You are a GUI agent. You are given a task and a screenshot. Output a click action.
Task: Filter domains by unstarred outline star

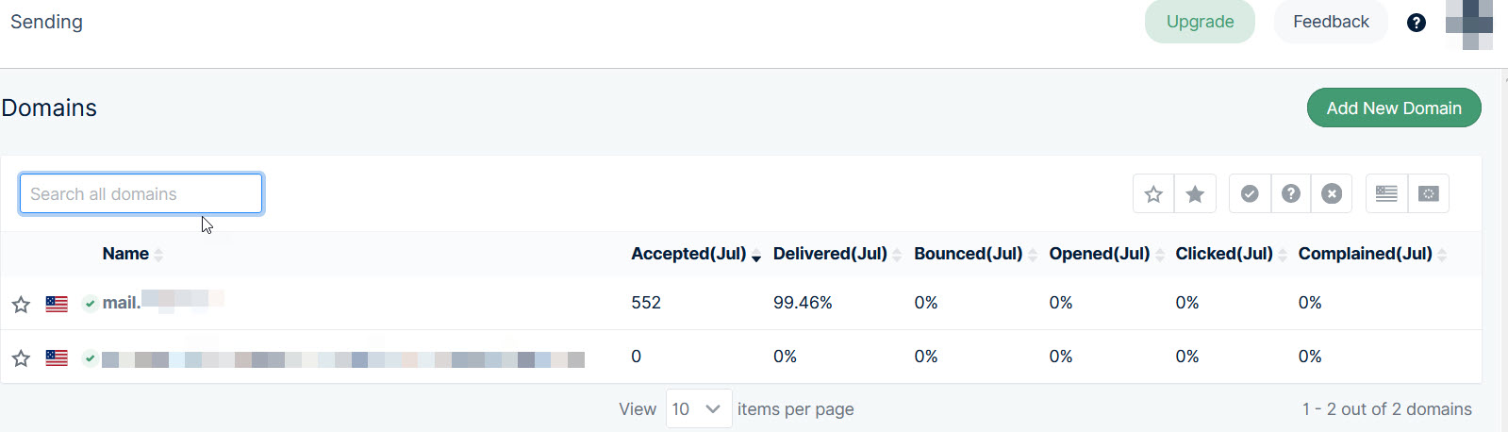click(1152, 194)
